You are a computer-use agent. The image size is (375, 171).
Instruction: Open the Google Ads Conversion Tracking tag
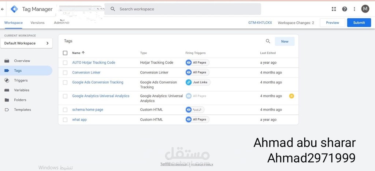(97, 82)
